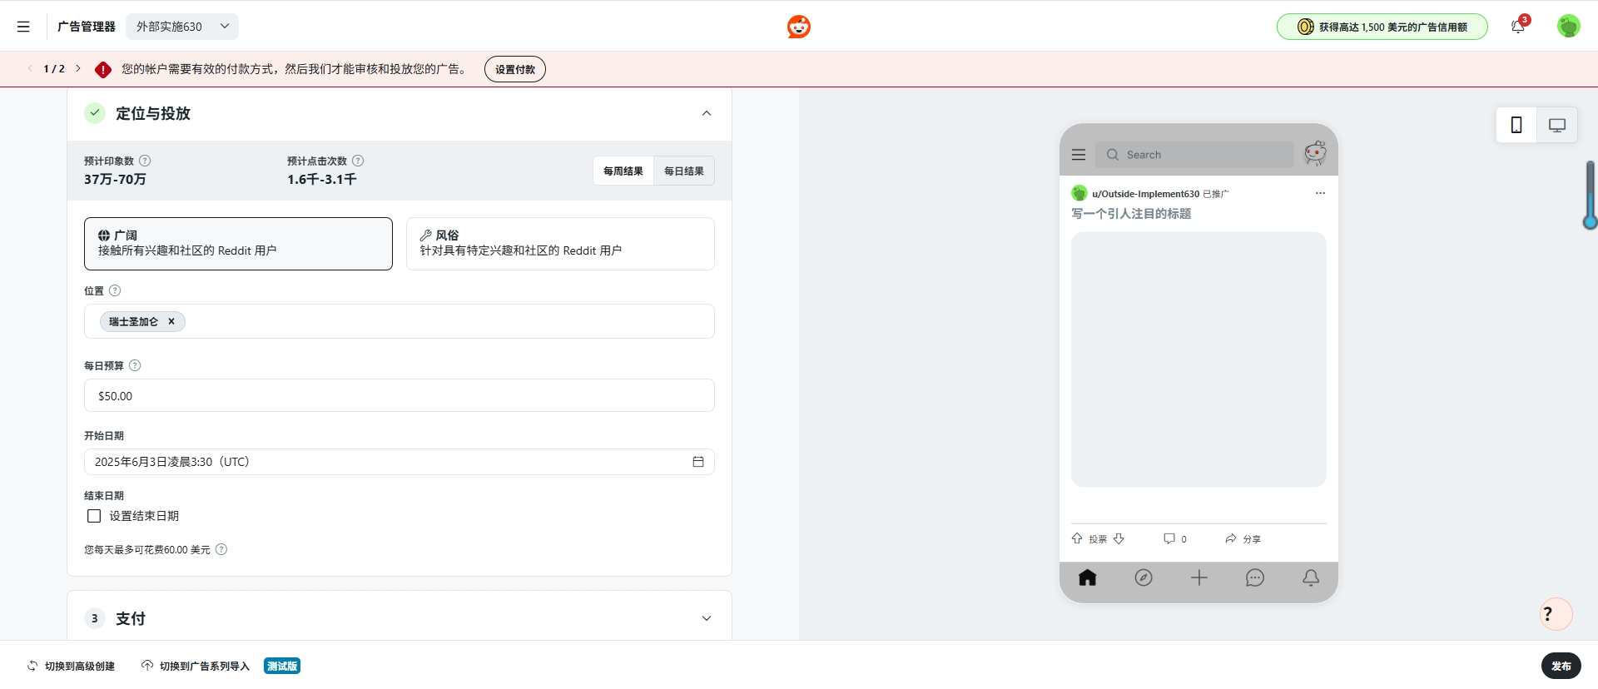
Task: Upvote the preview post
Action: 1077,538
